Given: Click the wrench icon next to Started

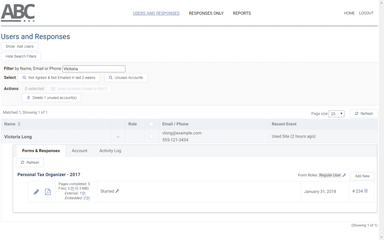Looking at the screenshot, I should pos(117,191).
